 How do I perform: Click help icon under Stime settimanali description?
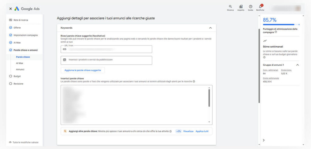tap(264, 57)
